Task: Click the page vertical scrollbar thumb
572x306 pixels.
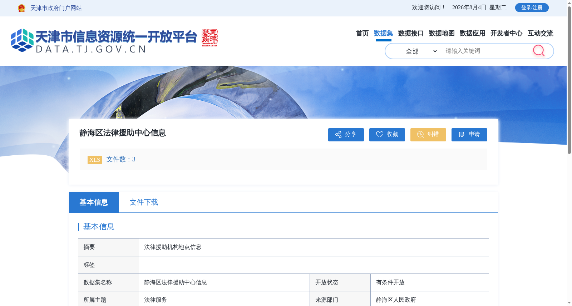Action: 569,80
